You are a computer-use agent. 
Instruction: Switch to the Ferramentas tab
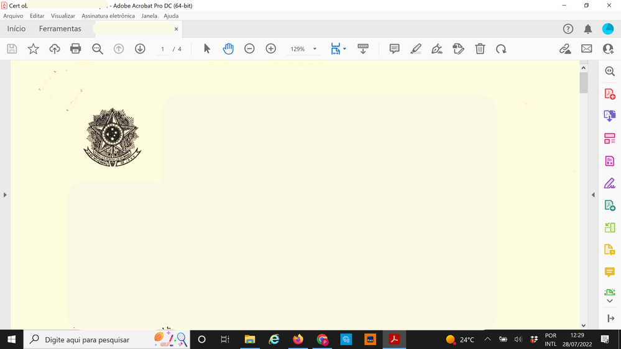tap(60, 29)
